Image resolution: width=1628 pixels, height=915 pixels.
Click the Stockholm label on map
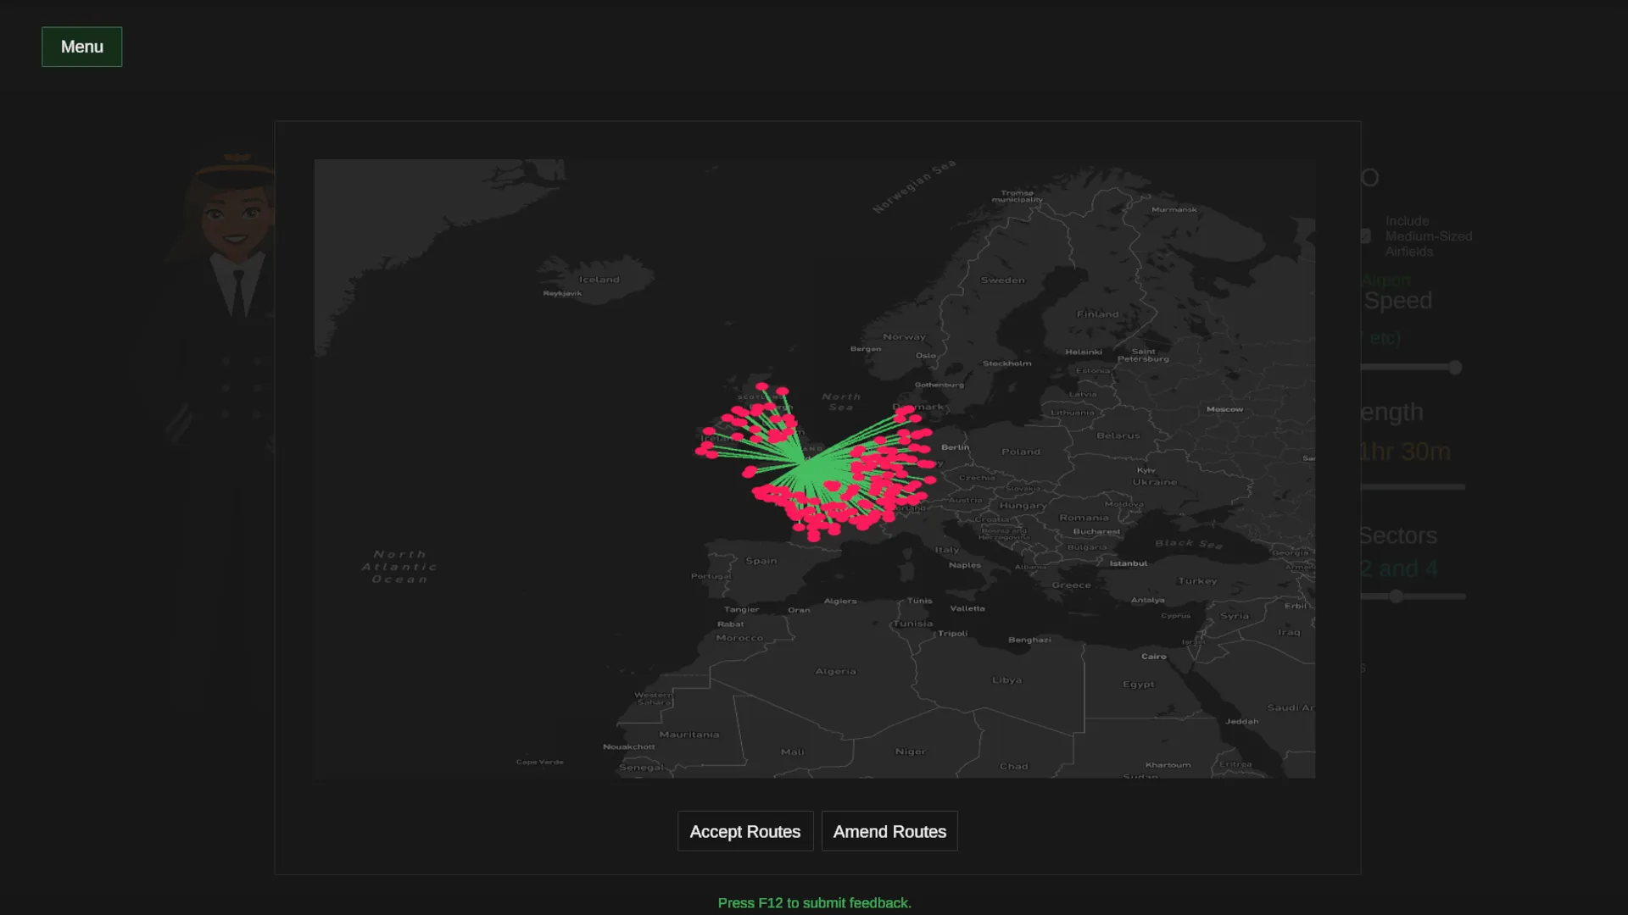point(1006,363)
